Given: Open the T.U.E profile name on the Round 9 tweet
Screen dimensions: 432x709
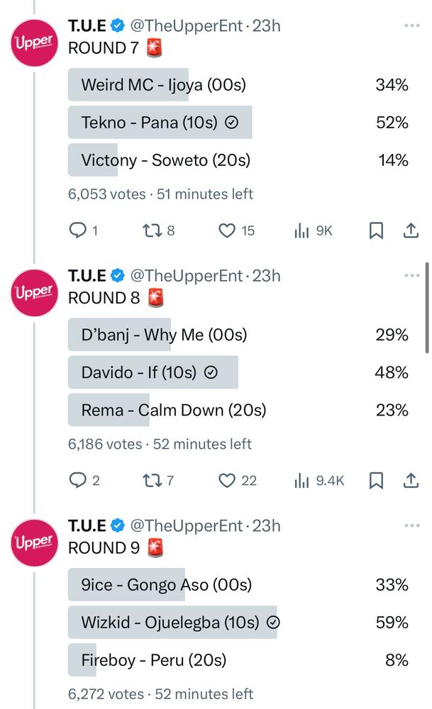Looking at the screenshot, I should [87, 526].
